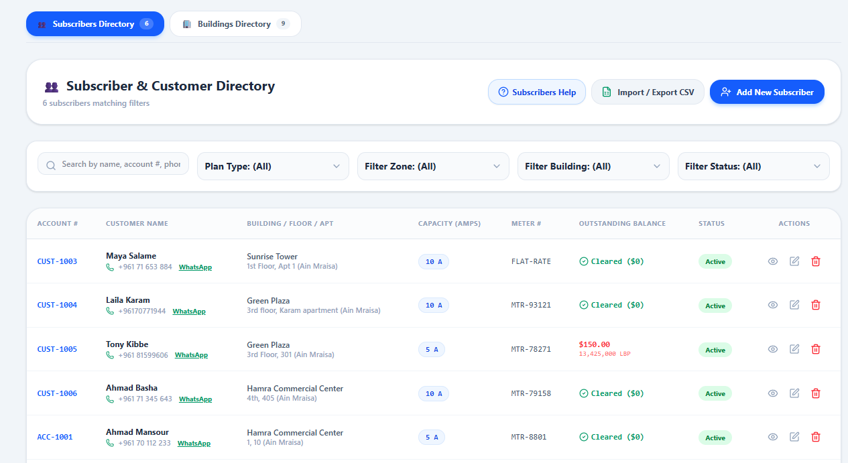Open WhatsApp link for Ahmad Mansour
This screenshot has height=463, width=848.
[194, 444]
